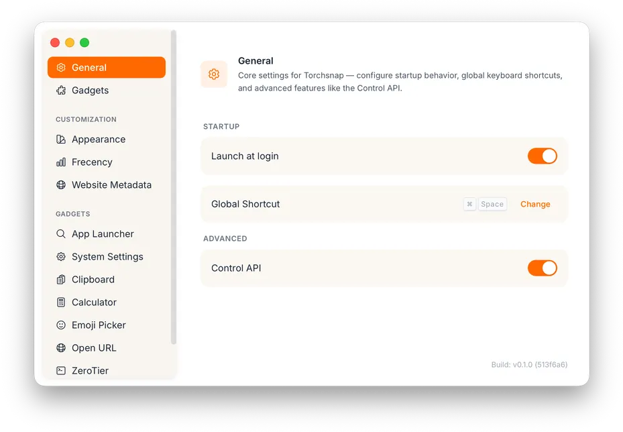Viewport: 623px width, 432px height.
Task: Click the calculator icon in sidebar
Action: [x=61, y=303]
